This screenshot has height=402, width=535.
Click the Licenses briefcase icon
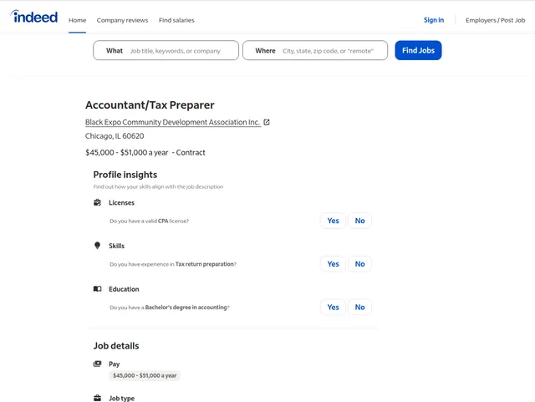click(x=97, y=202)
